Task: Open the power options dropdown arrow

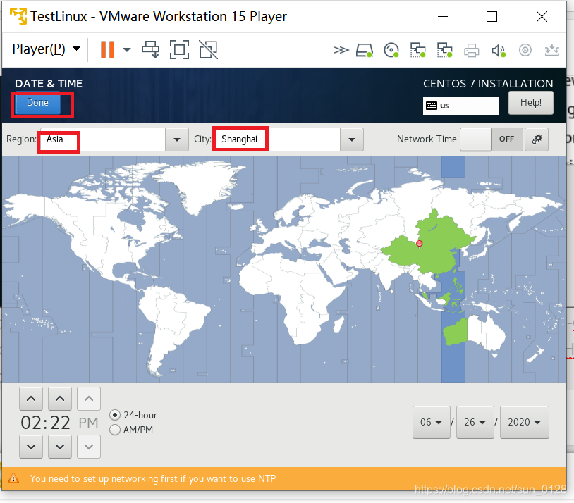Action: (127, 49)
